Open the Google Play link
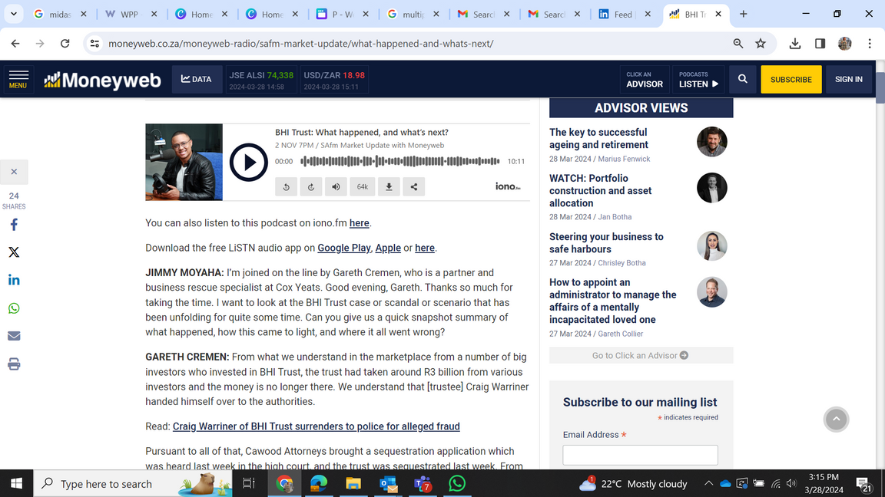The height and width of the screenshot is (497, 885). pyautogui.click(x=343, y=248)
